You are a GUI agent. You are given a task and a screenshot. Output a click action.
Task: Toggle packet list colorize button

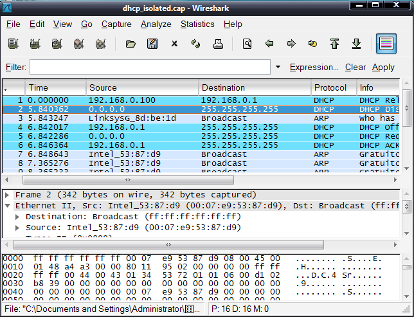[386, 44]
